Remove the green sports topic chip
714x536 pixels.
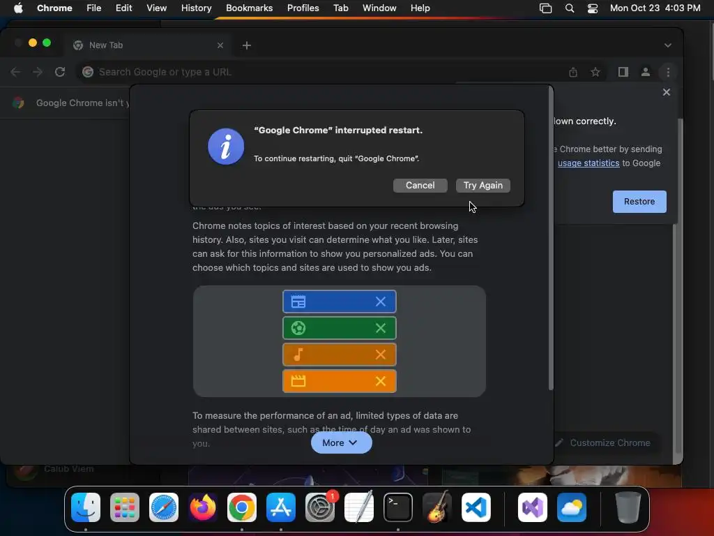381,328
